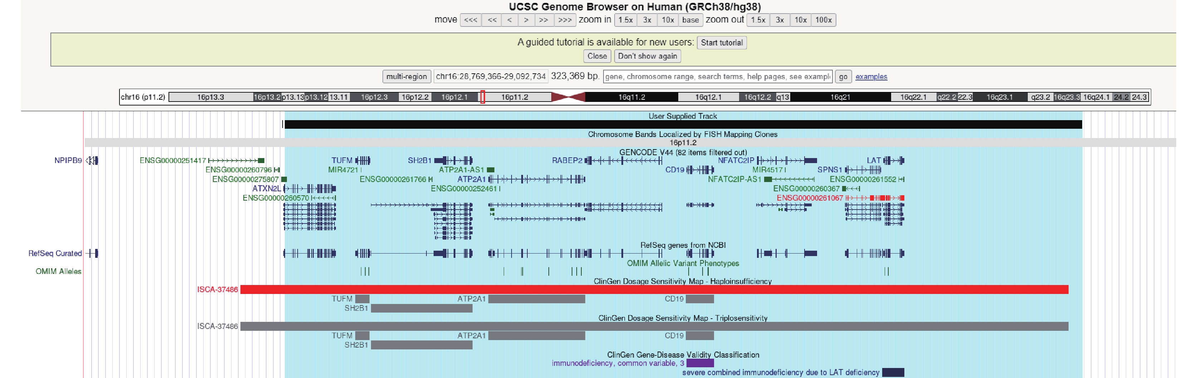The image size is (1197, 378).
Task: Focus the gene search input box
Action: click(x=718, y=77)
